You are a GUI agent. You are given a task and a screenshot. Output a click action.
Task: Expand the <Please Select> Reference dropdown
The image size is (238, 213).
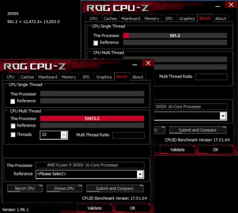tap(141, 174)
